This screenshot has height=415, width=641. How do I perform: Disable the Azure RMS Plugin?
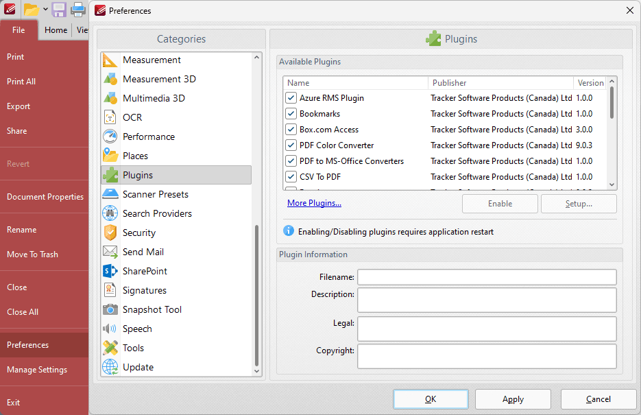(x=290, y=98)
